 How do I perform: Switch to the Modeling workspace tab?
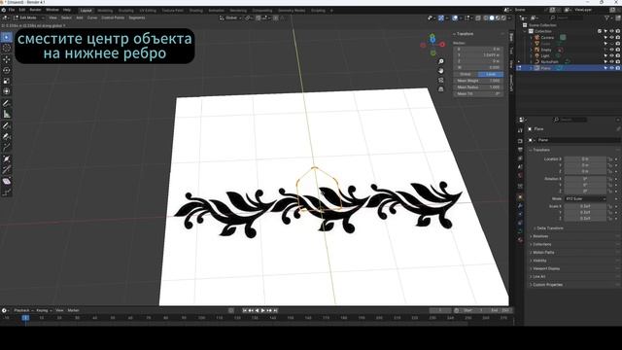[x=105, y=11]
